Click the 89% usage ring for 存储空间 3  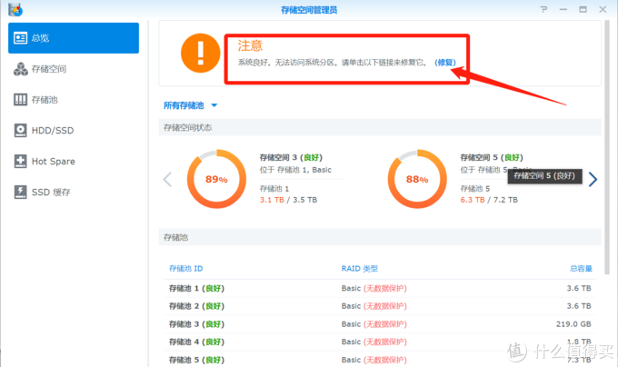[216, 179]
